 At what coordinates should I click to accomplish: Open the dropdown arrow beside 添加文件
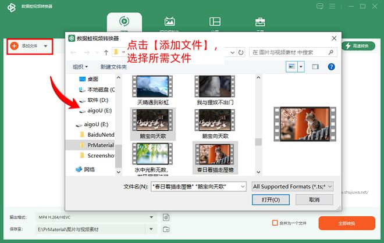pyautogui.click(x=45, y=46)
